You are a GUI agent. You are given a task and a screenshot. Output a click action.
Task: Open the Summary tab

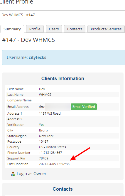(x=12, y=29)
